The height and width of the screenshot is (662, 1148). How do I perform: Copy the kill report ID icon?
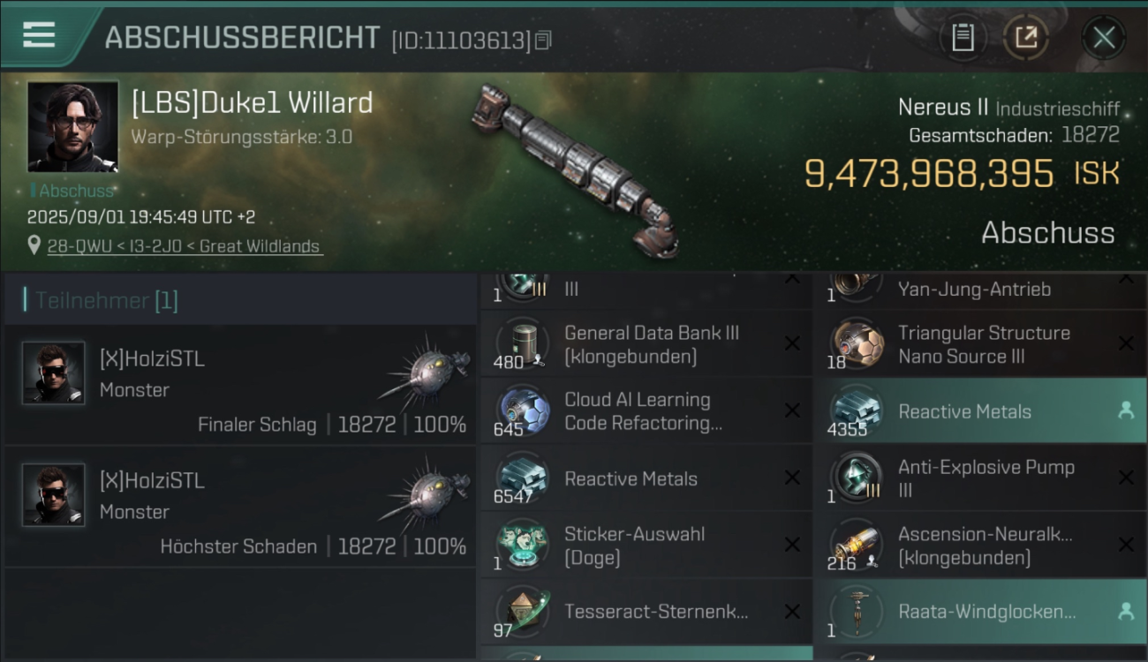pos(544,40)
